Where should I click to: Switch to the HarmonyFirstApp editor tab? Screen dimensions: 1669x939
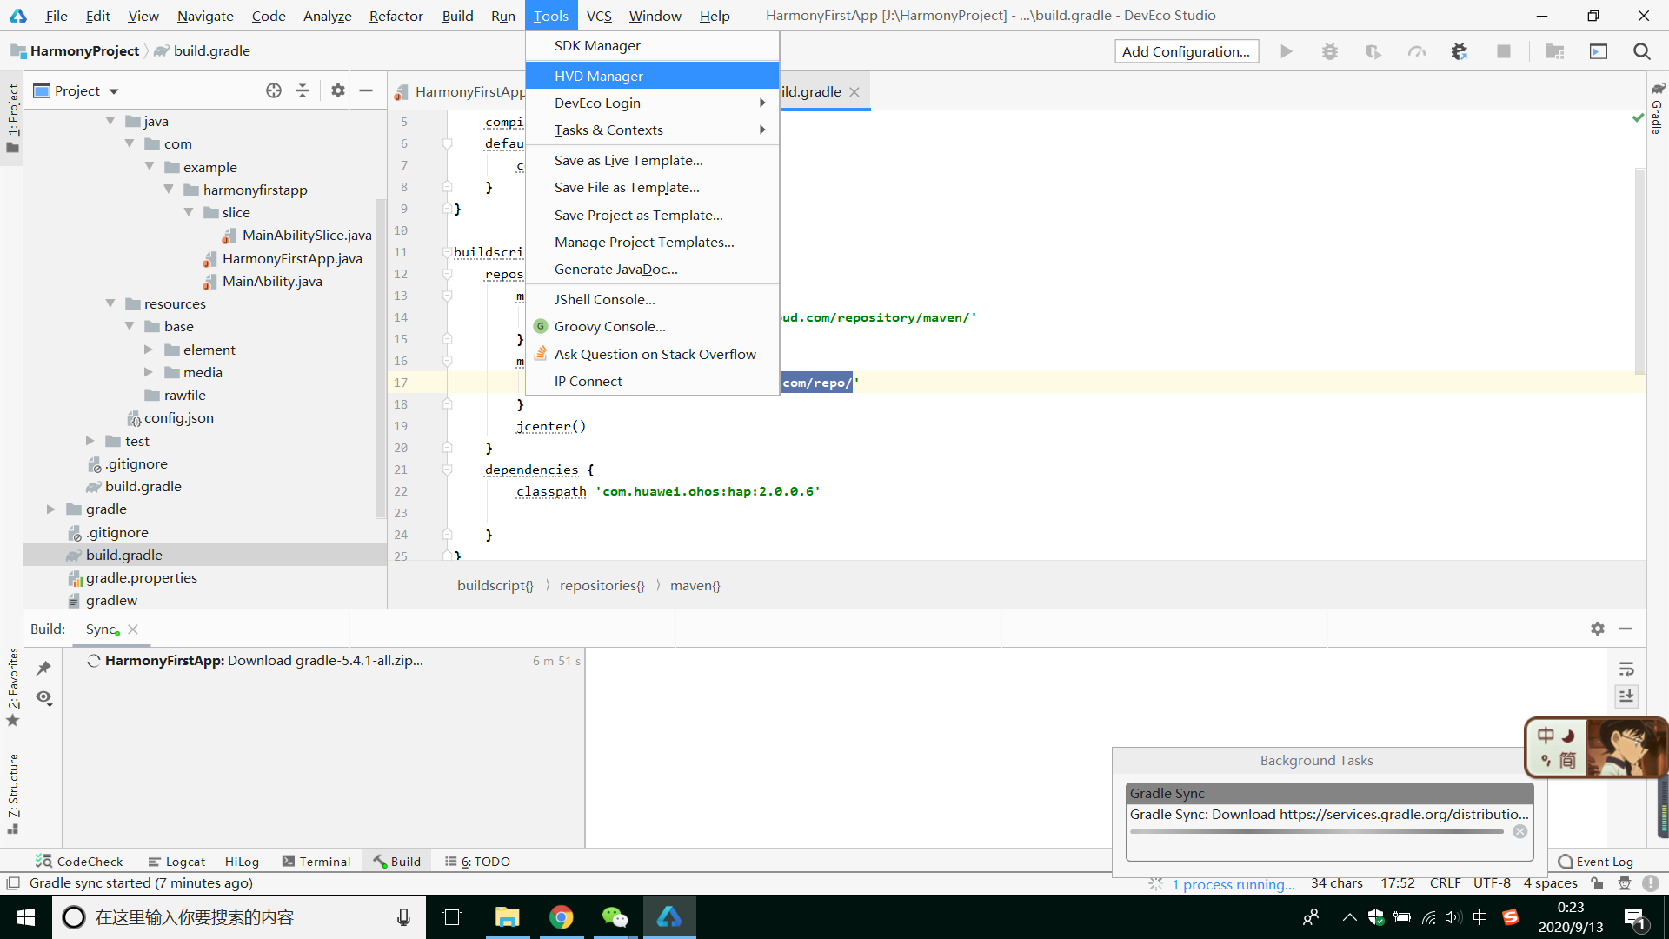pos(460,91)
